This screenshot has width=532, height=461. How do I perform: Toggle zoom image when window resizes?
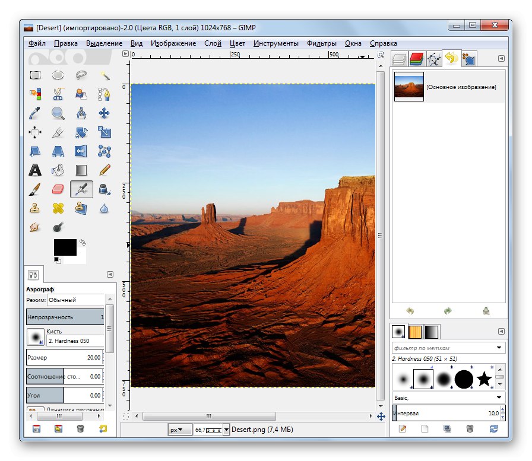point(381,55)
